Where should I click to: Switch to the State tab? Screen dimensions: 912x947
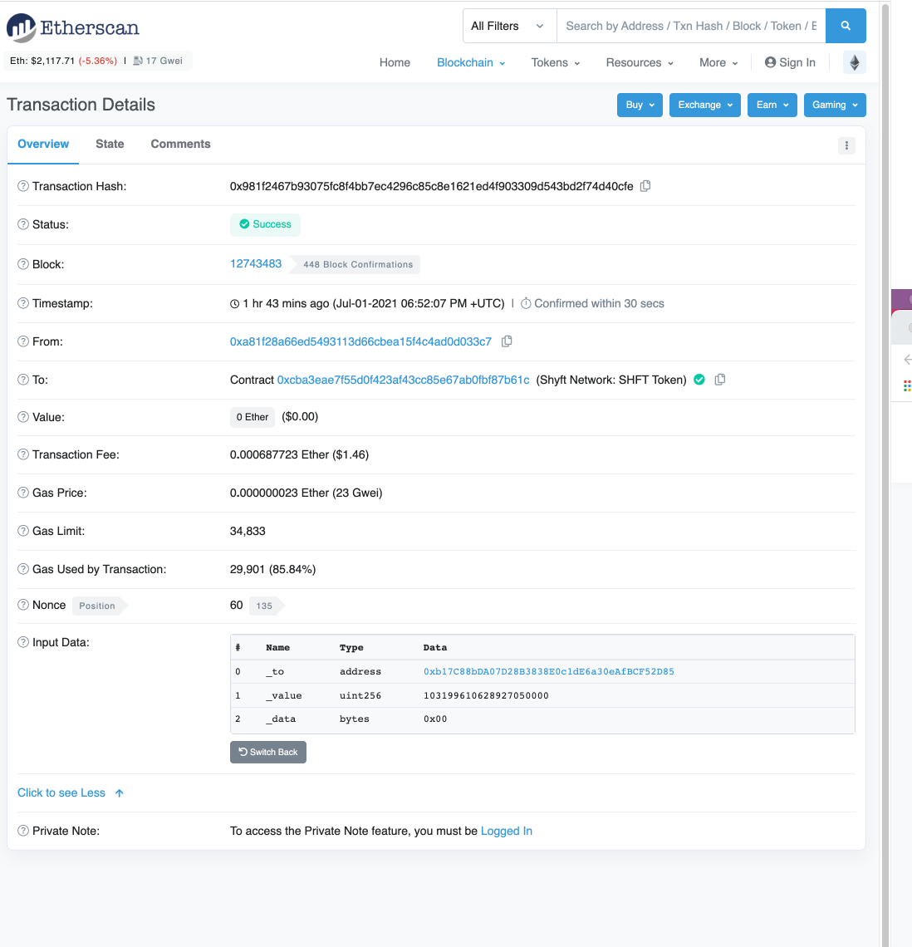pos(110,145)
